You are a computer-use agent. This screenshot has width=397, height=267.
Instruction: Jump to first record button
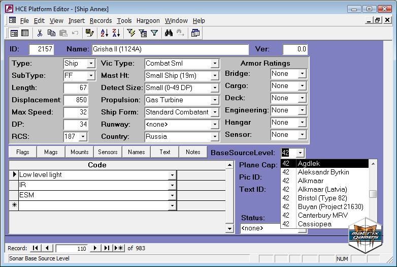[35, 248]
